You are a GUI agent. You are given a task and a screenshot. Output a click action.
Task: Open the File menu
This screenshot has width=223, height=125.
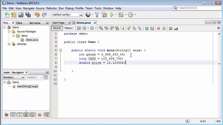[x=5, y=8]
